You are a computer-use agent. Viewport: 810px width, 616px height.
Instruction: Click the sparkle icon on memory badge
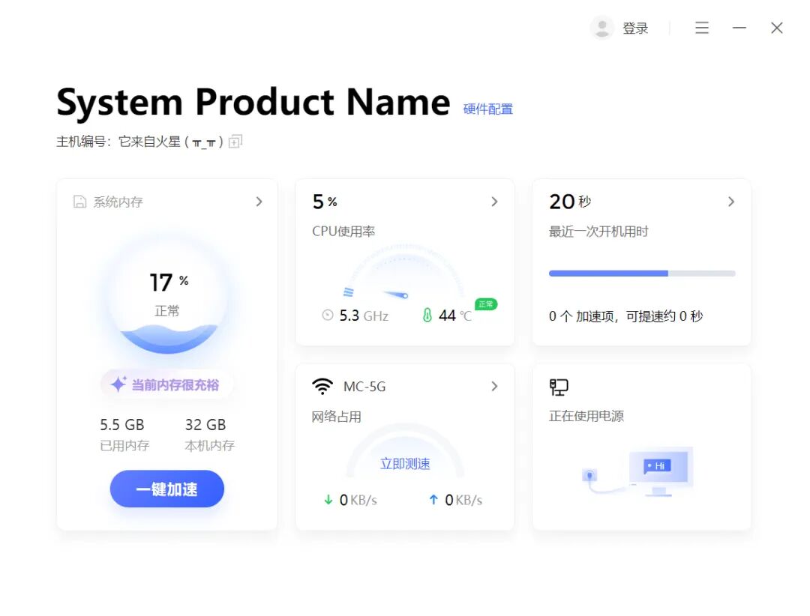(118, 384)
